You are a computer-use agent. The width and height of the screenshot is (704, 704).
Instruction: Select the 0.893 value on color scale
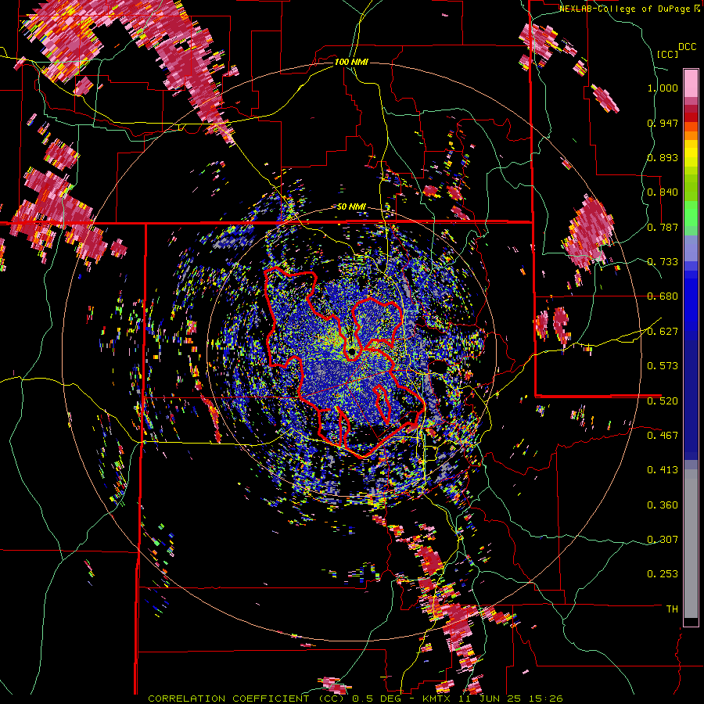tap(663, 157)
